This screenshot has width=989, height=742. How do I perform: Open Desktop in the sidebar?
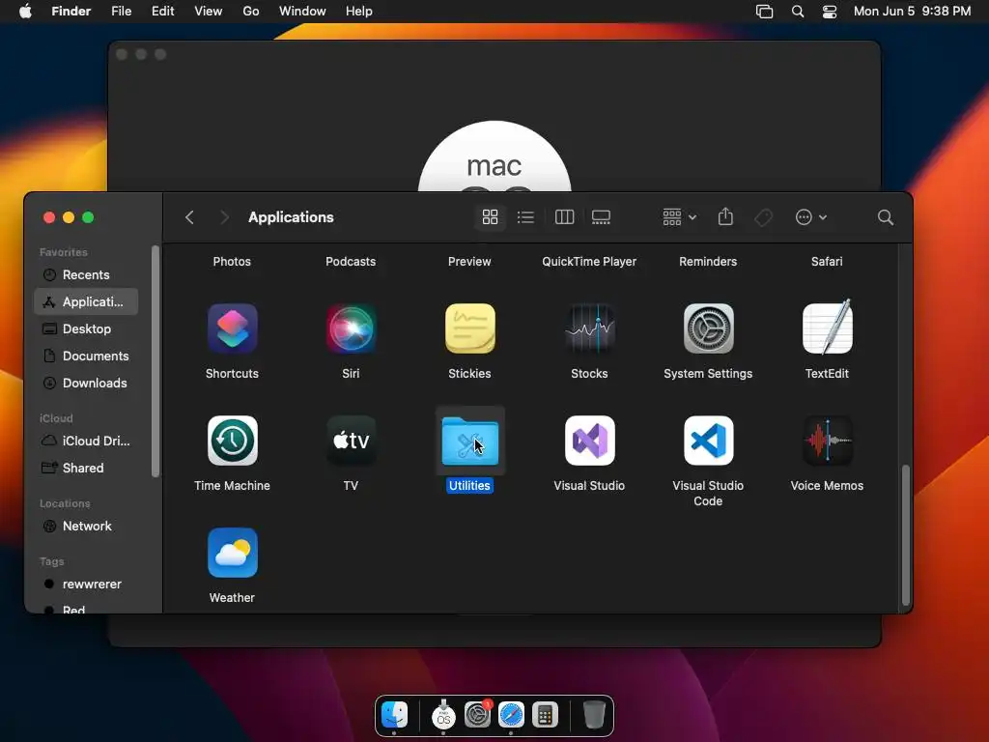click(x=86, y=328)
